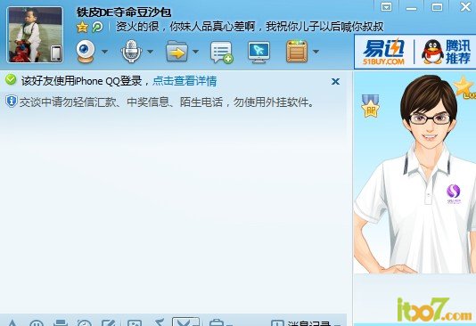
Task: Expand the file transfer options arrow
Action: coord(195,52)
